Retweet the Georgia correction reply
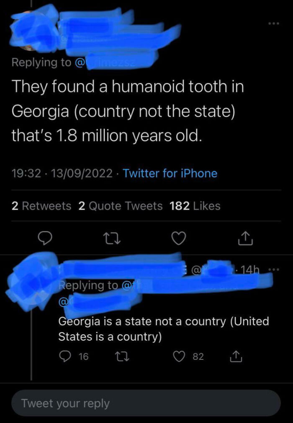The height and width of the screenshot is (423, 293). pos(121,356)
